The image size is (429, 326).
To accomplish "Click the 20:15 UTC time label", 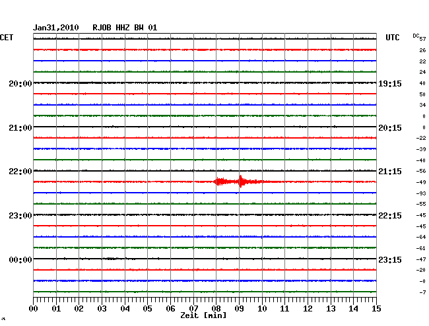I will pos(390,128).
